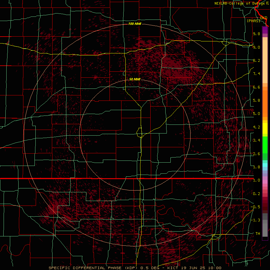This screenshot has width=270, height=270.
Task: Click the purple segment atop the color bar
Action: click(265, 30)
